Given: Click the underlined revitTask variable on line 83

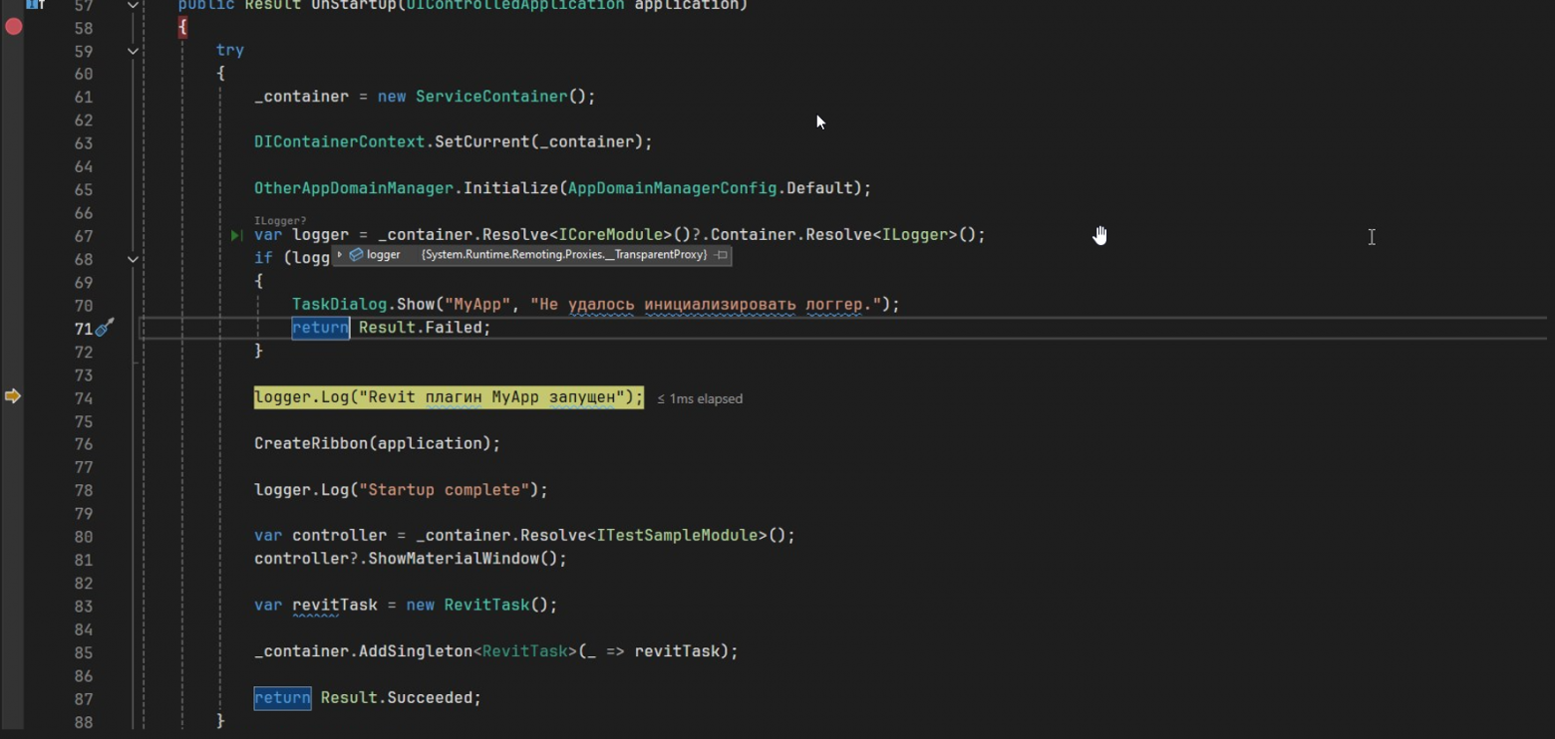Looking at the screenshot, I should click(334, 605).
